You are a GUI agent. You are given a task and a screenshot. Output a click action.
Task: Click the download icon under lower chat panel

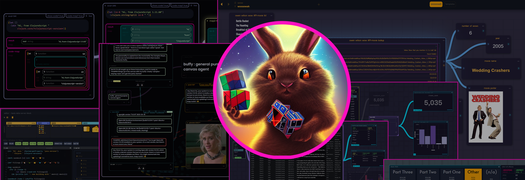(143, 168)
